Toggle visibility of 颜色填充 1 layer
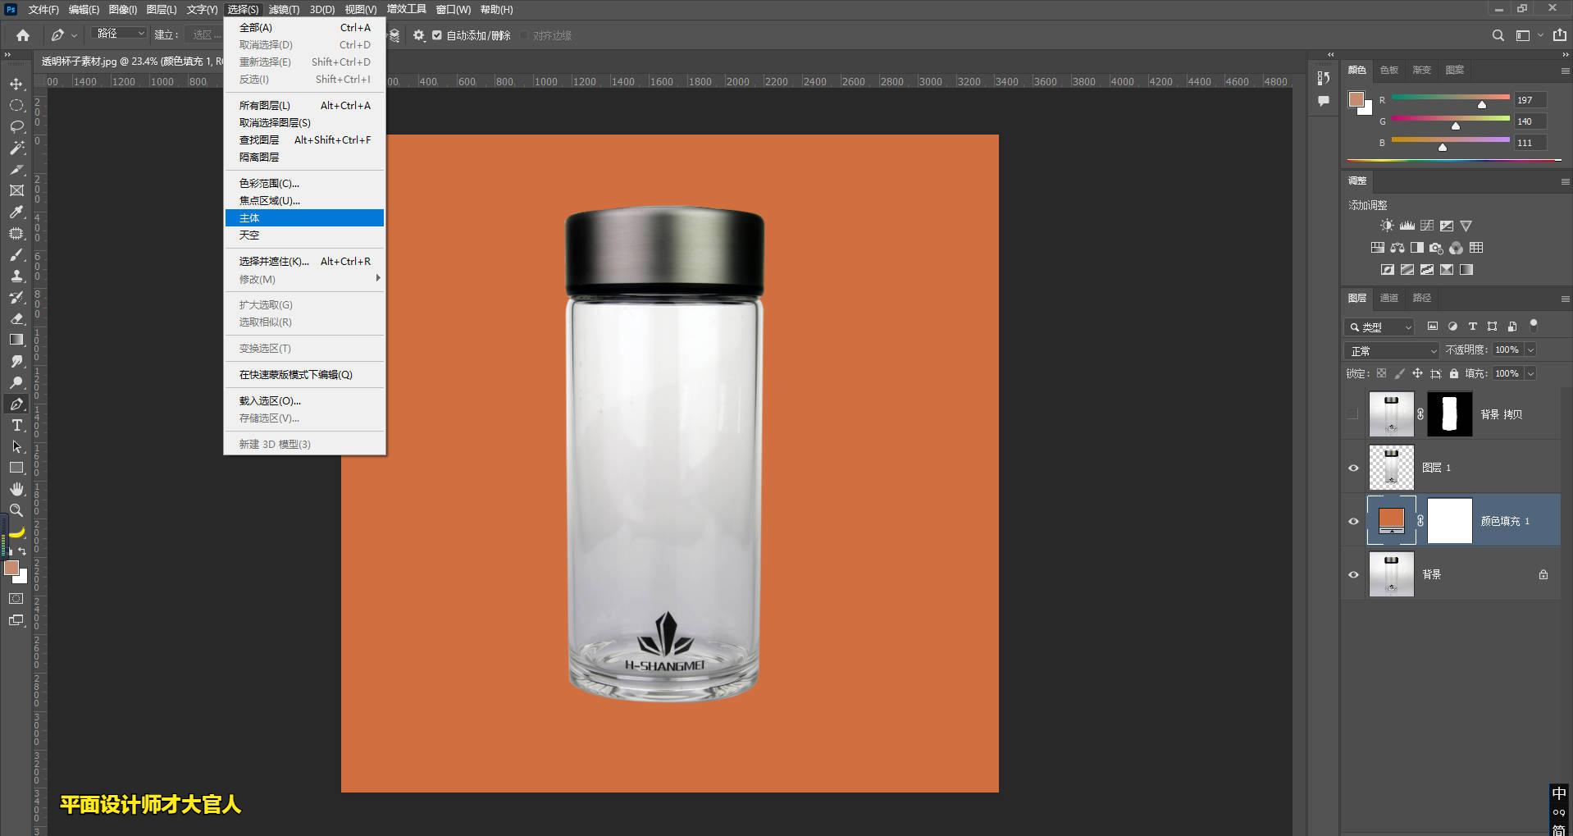 1353,521
